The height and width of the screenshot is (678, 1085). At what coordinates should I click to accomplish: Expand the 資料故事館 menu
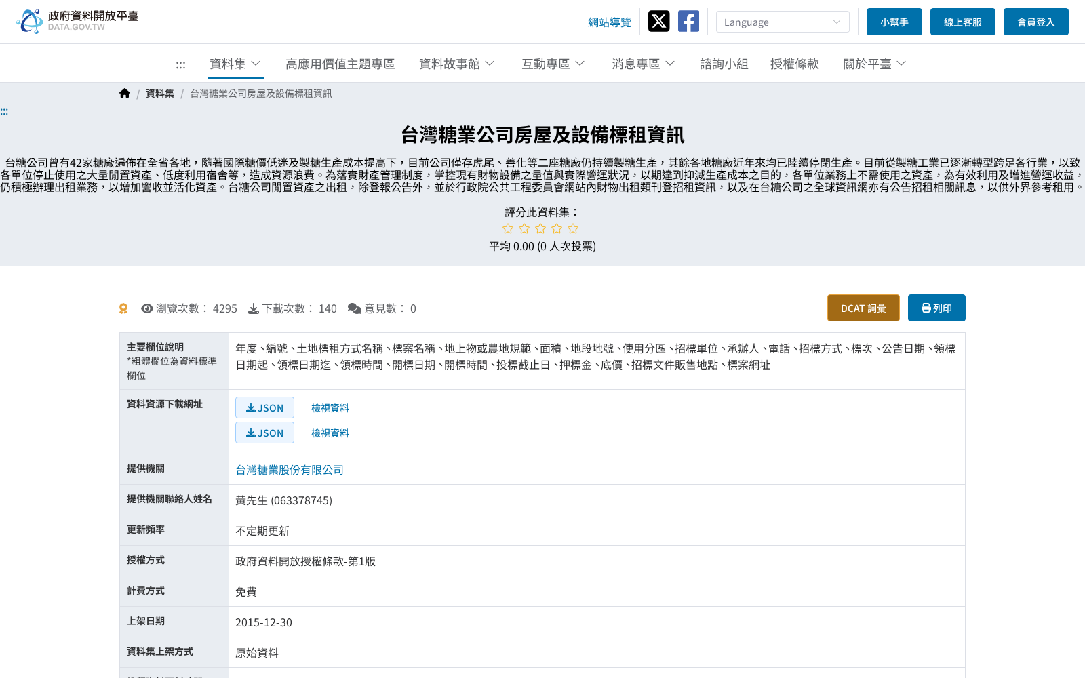click(457, 64)
